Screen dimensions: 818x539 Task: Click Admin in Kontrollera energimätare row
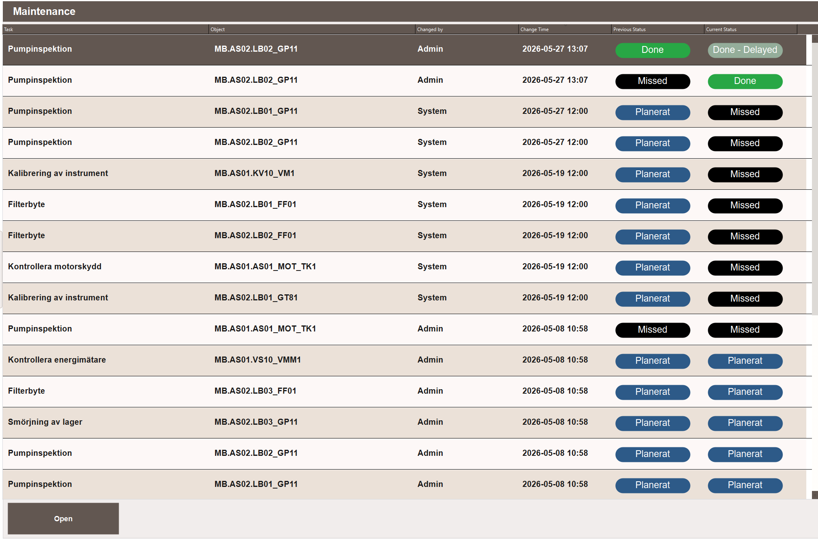pos(430,360)
